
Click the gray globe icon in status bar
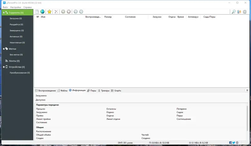237,143
